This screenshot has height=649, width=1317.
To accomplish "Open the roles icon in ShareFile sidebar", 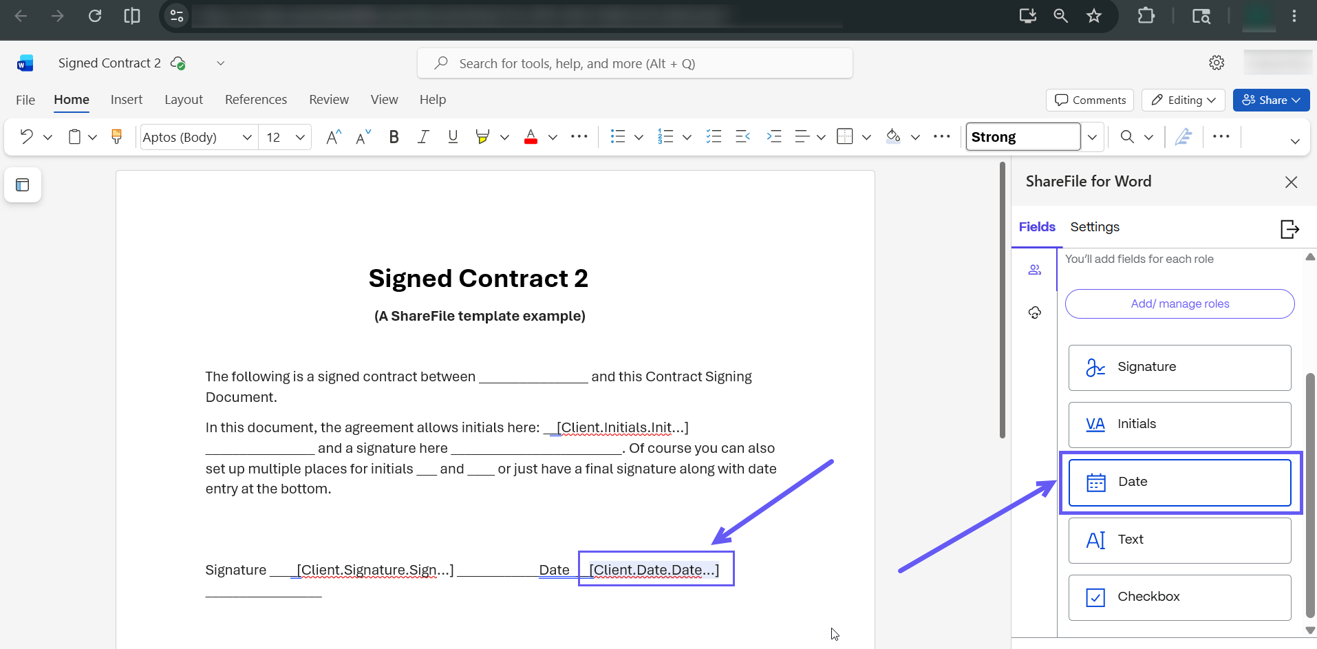I will point(1034,270).
